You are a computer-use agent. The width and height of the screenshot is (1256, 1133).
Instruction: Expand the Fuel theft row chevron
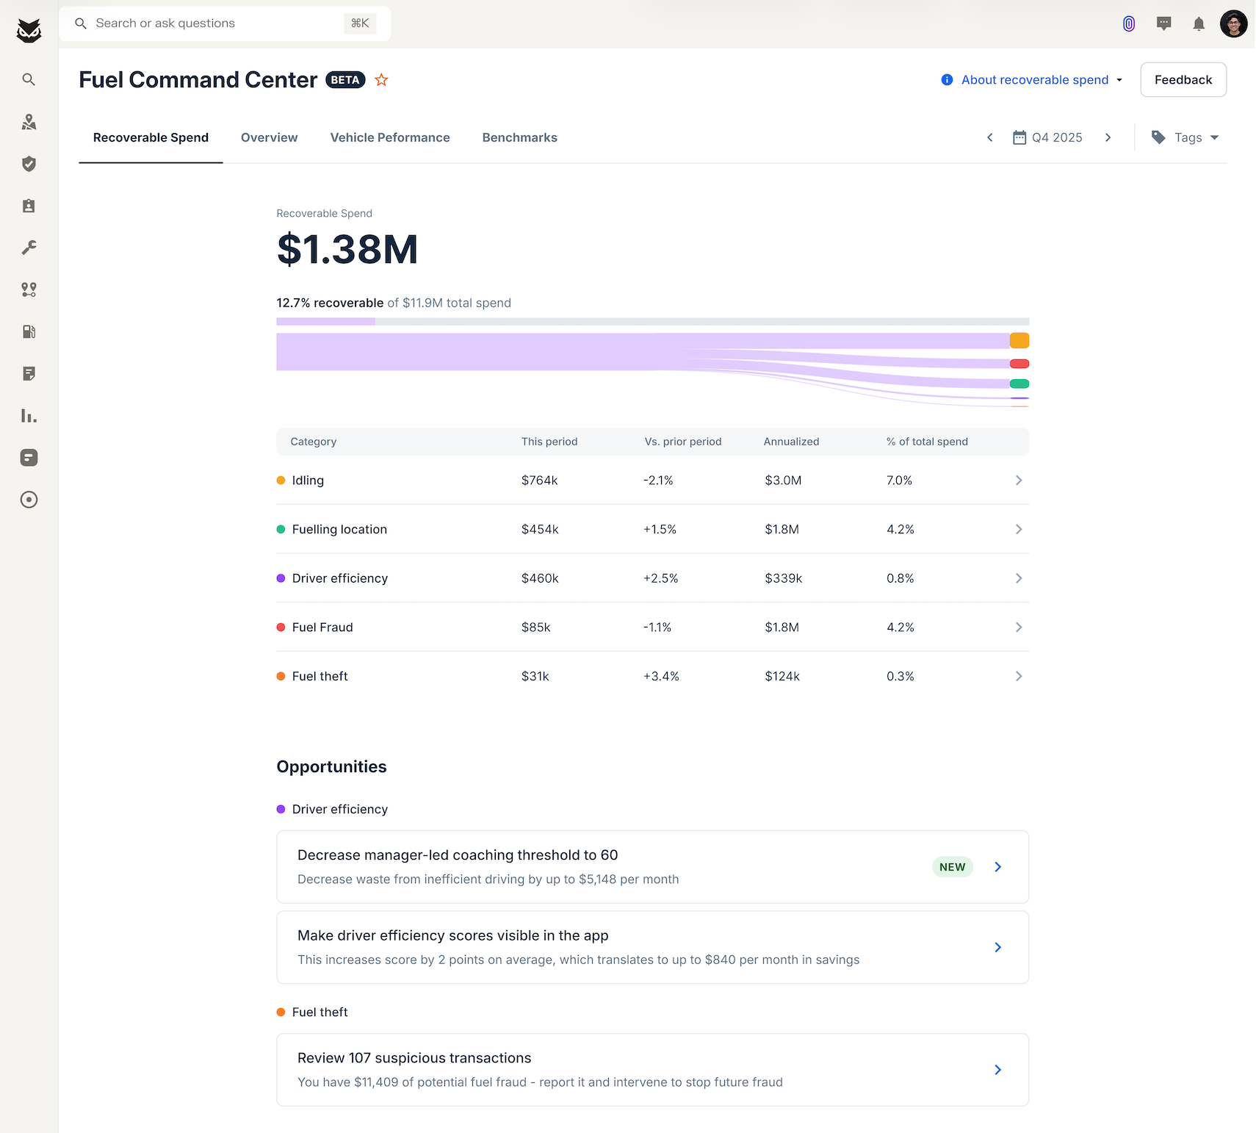pos(1019,676)
